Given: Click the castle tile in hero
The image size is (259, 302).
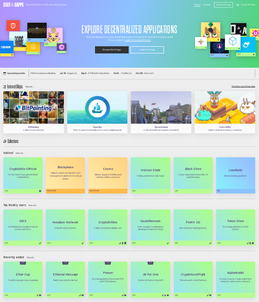Looking at the screenshot, I should tap(18, 41).
